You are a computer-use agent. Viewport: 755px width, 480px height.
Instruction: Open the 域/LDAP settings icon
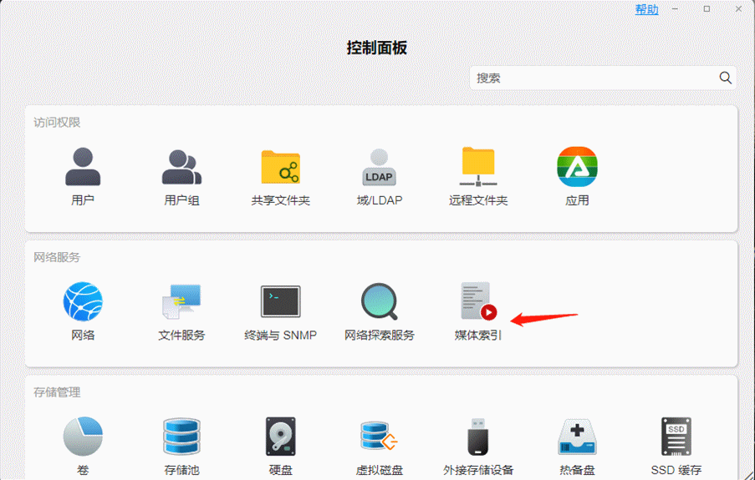(x=379, y=167)
